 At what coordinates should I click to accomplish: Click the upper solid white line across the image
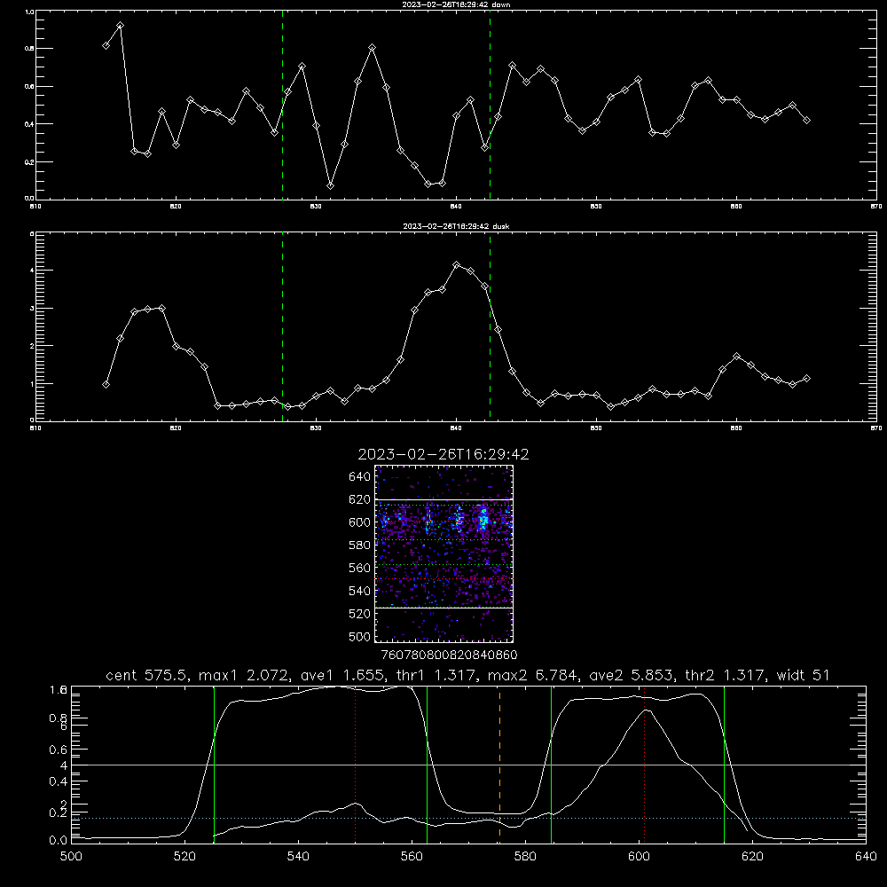(444, 500)
